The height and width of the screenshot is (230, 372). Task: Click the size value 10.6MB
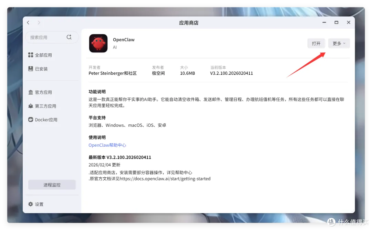[187, 73]
